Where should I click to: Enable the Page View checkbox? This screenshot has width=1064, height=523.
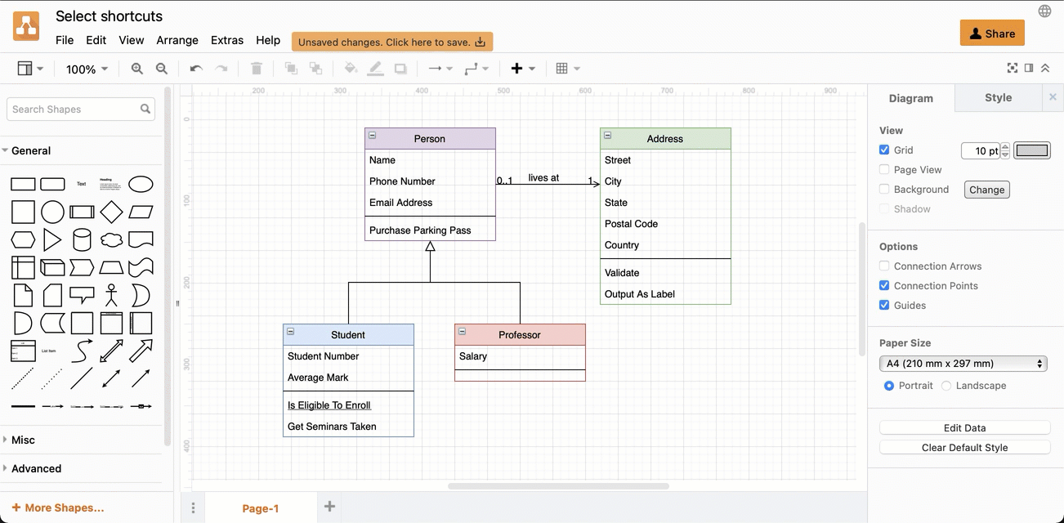pyautogui.click(x=884, y=170)
